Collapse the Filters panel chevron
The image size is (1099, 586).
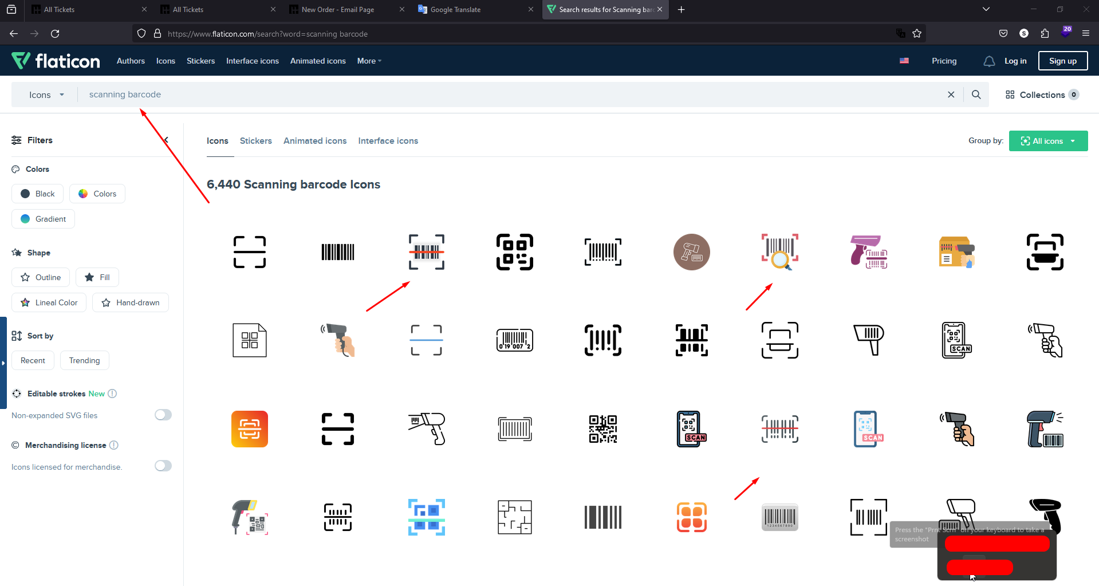tap(166, 140)
